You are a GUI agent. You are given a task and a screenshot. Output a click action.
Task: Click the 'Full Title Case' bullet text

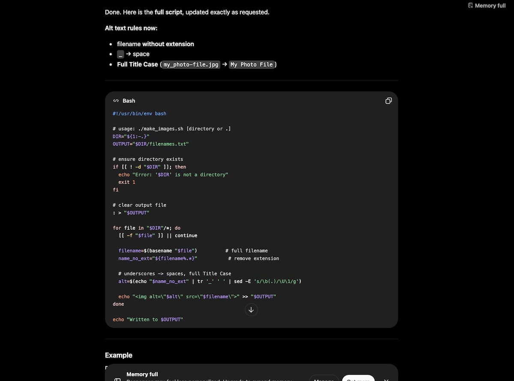click(137, 65)
